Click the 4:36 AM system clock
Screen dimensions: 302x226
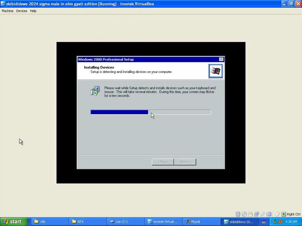click(291, 222)
